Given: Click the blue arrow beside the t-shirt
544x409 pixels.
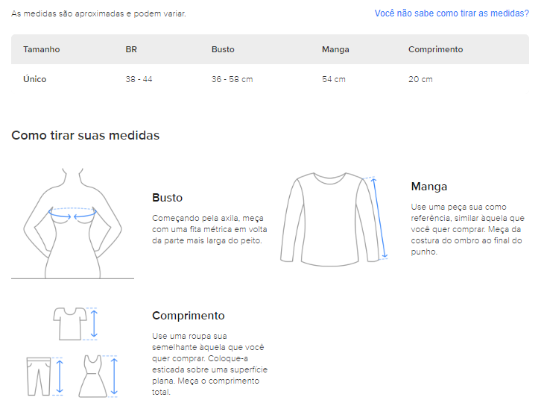Looking at the screenshot, I should (94, 323).
